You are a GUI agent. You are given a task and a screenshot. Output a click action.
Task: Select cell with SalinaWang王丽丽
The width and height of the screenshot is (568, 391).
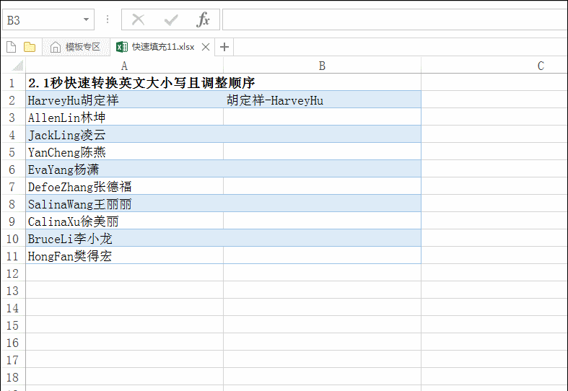coord(124,204)
